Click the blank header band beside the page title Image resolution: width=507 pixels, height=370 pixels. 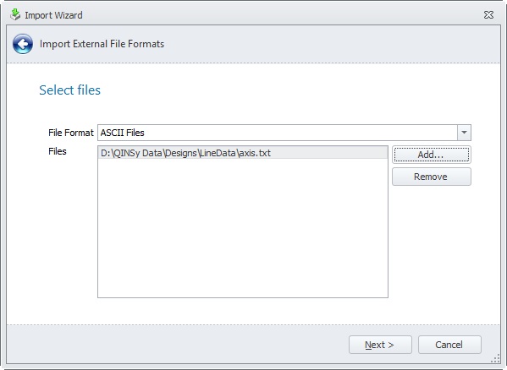[330, 44]
